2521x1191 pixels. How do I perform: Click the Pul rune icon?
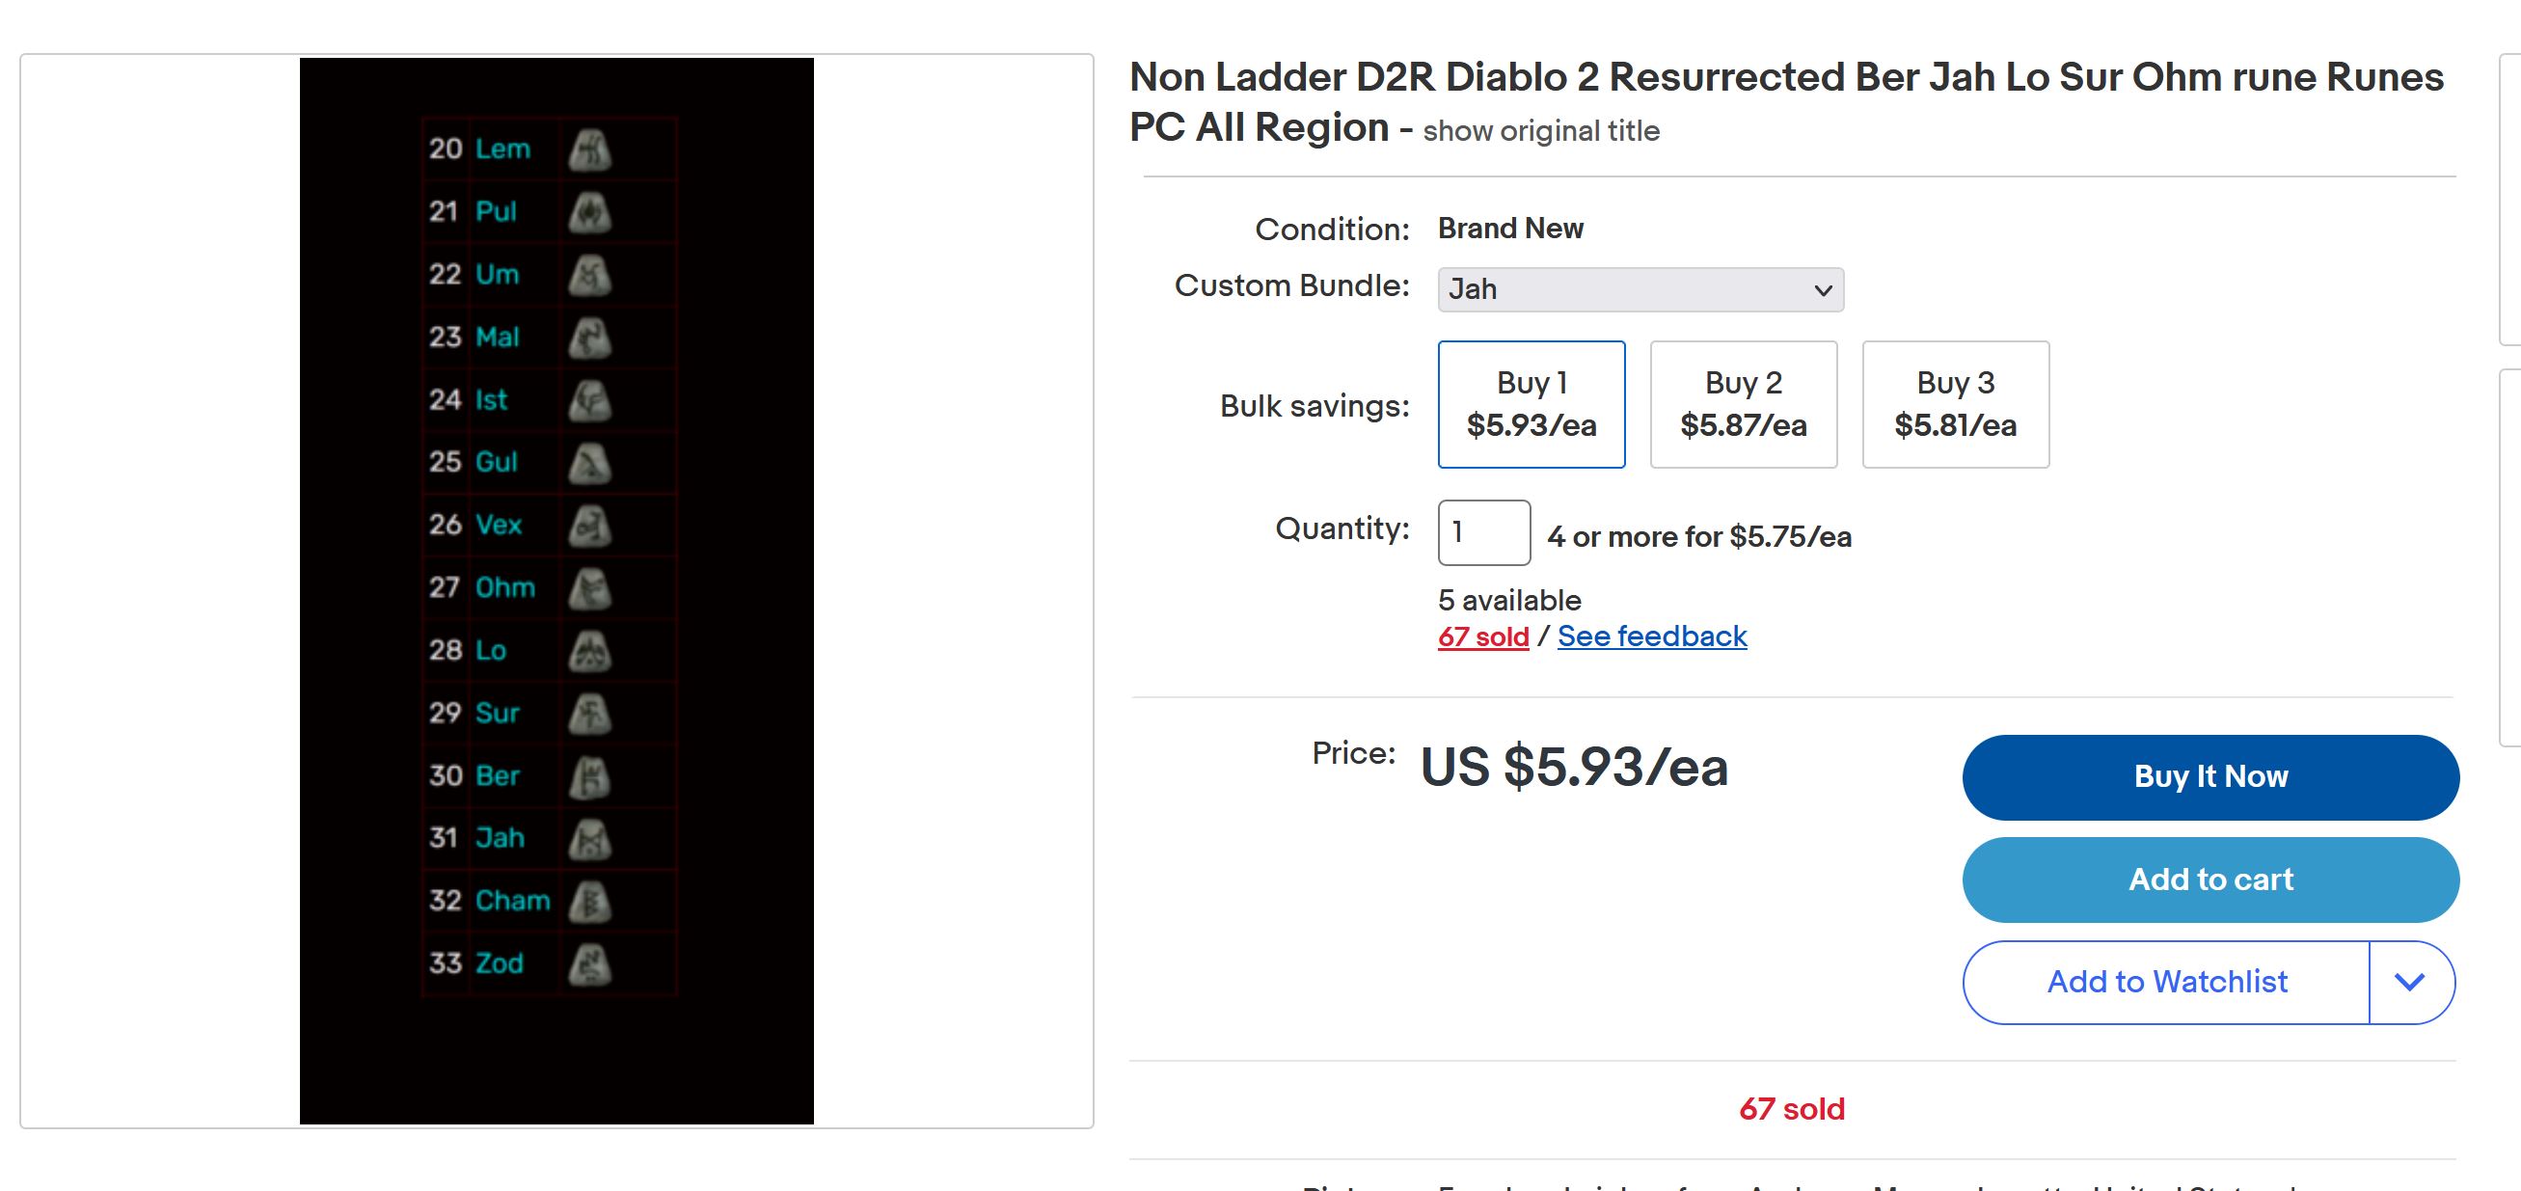(x=590, y=212)
